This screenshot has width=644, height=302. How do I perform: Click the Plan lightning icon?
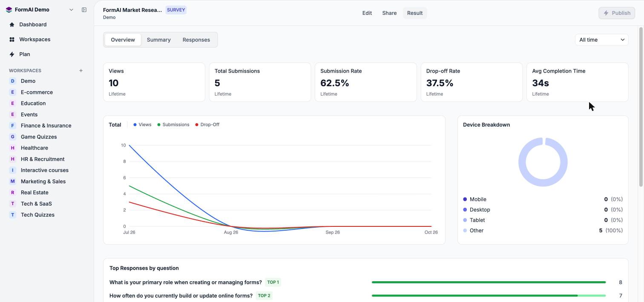[12, 54]
